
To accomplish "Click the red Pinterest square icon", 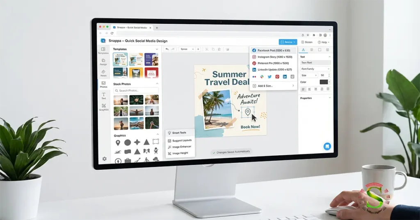I will point(277,76).
